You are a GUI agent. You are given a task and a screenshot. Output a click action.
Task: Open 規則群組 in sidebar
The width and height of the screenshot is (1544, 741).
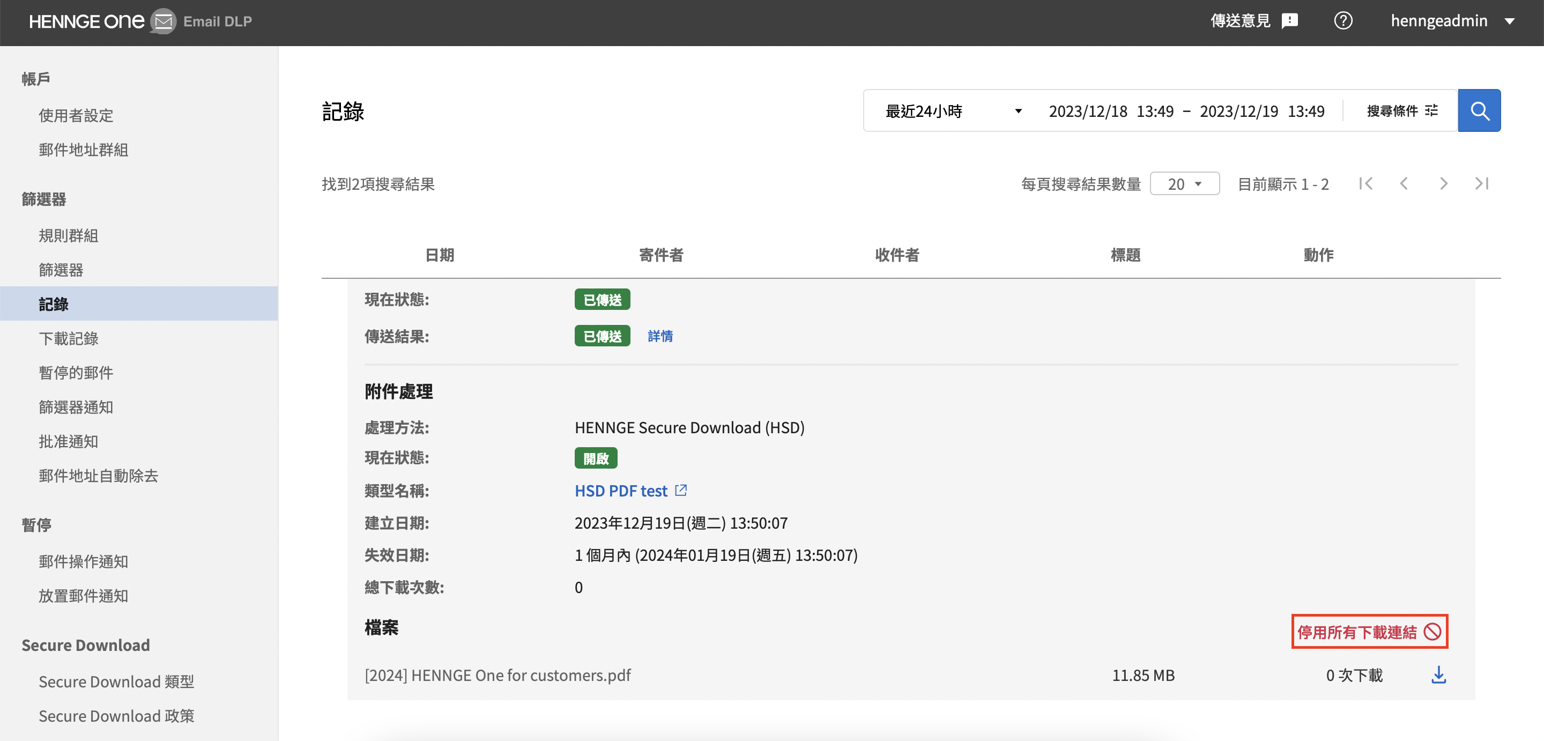pos(68,235)
